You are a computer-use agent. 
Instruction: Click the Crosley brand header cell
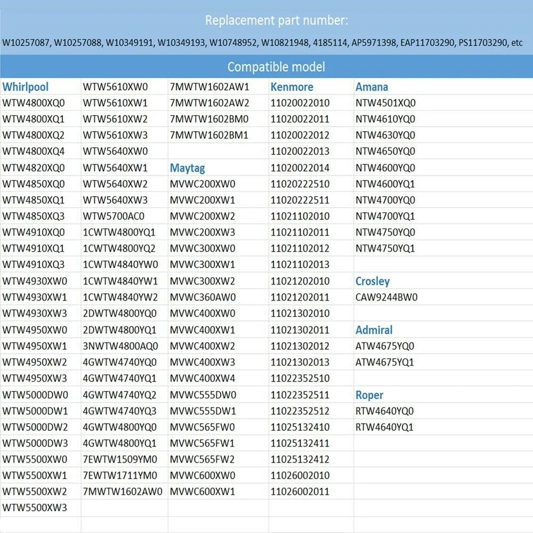pos(373,281)
